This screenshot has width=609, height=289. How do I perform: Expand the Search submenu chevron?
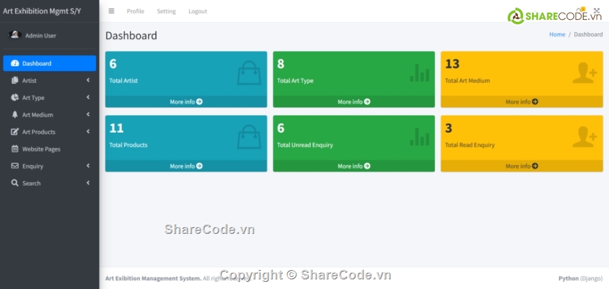pyautogui.click(x=88, y=183)
